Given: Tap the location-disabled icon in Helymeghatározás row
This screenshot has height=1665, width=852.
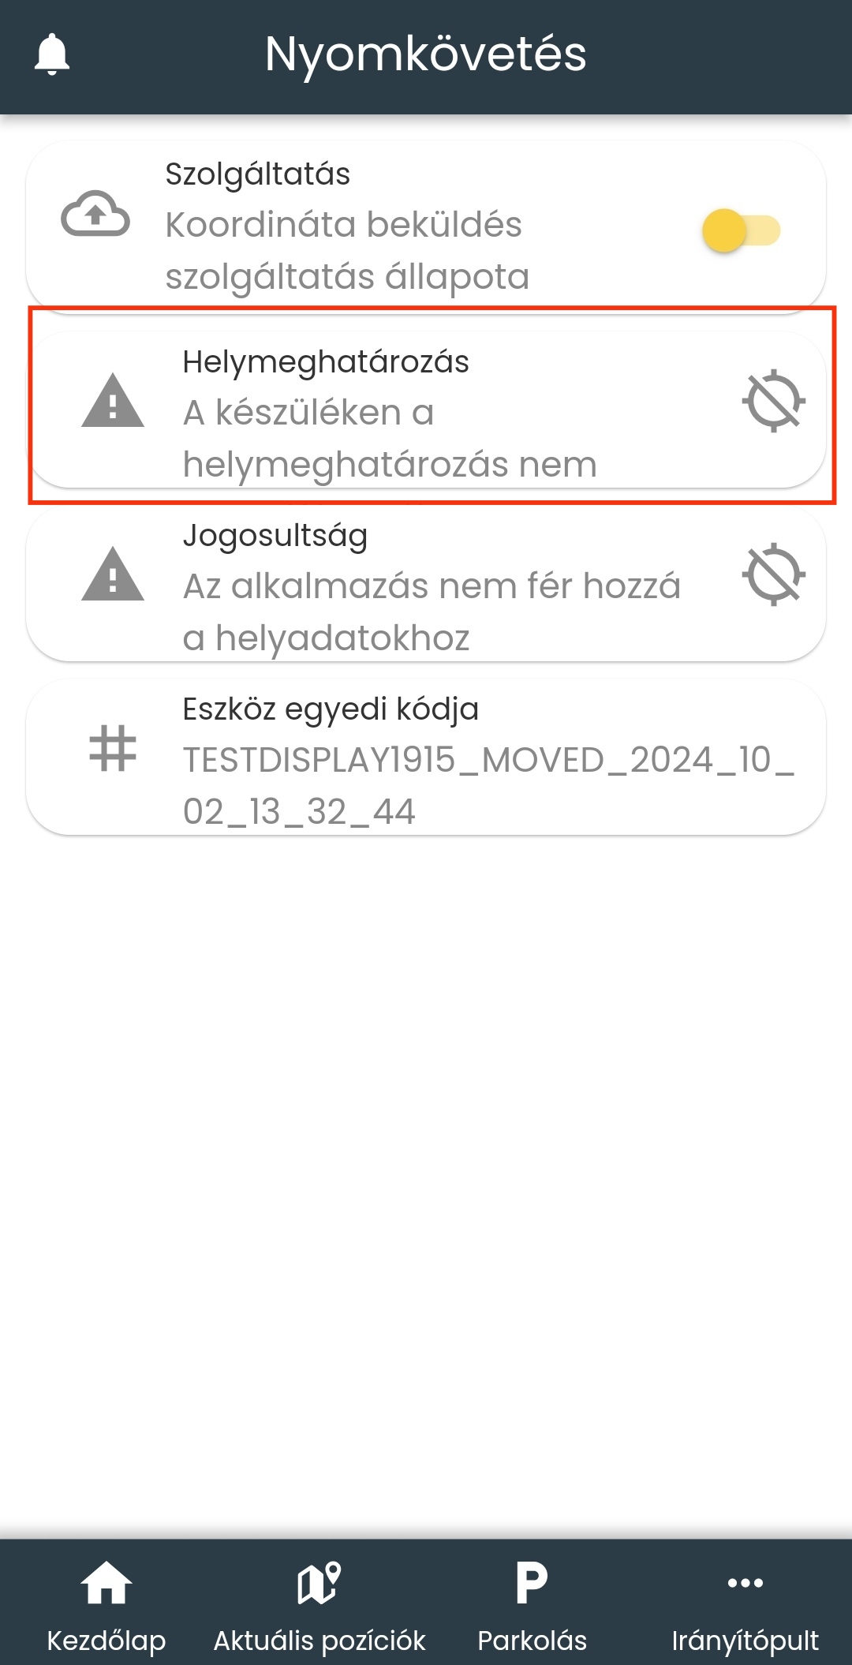Looking at the screenshot, I should coord(774,401).
